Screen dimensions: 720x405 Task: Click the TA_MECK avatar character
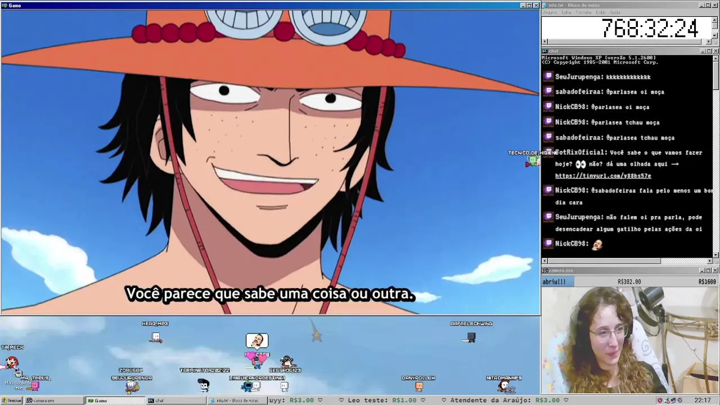pyautogui.click(x=12, y=361)
